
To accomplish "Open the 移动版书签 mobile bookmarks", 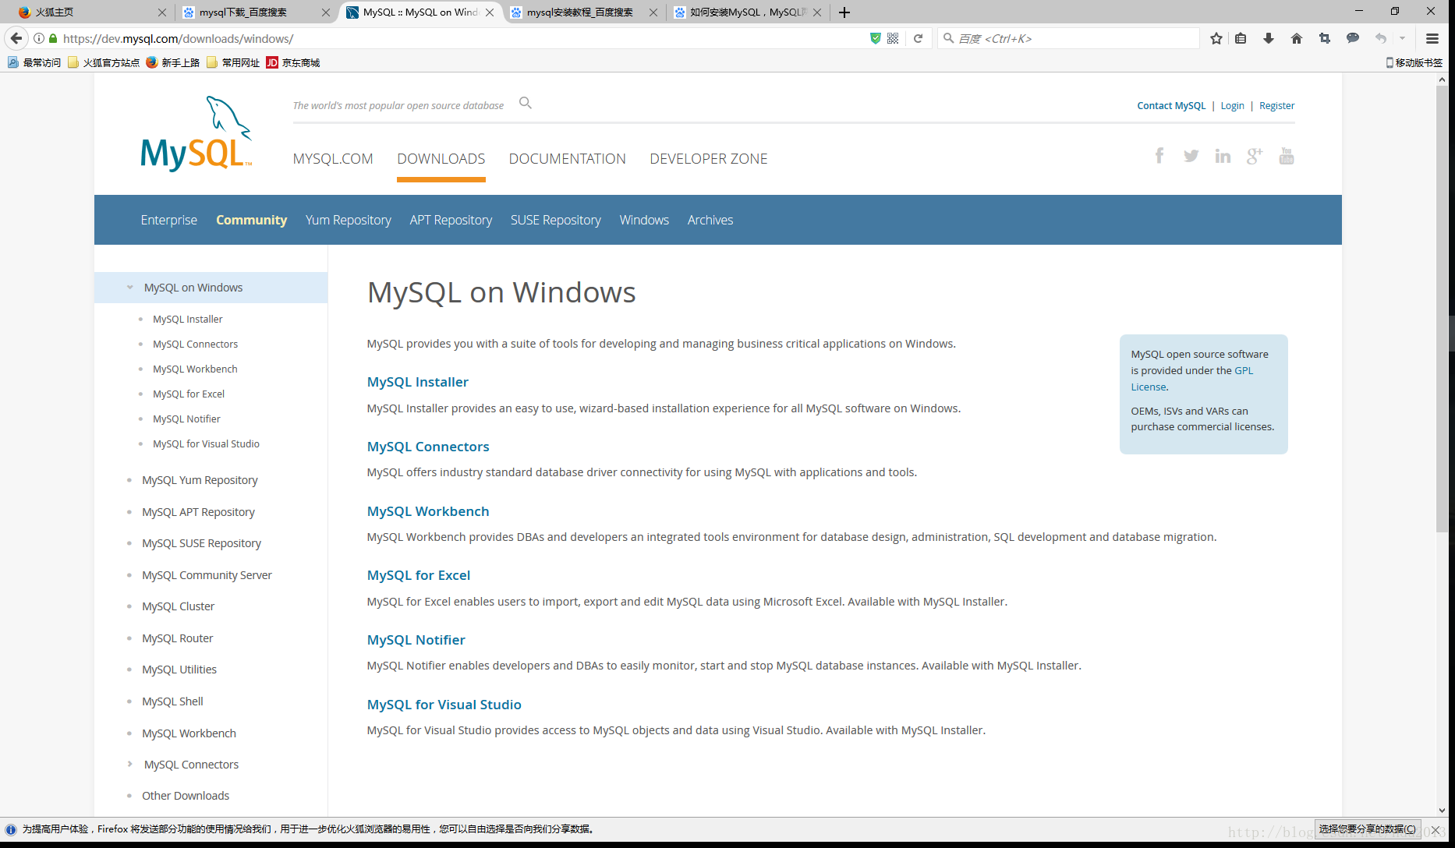I will (x=1414, y=62).
